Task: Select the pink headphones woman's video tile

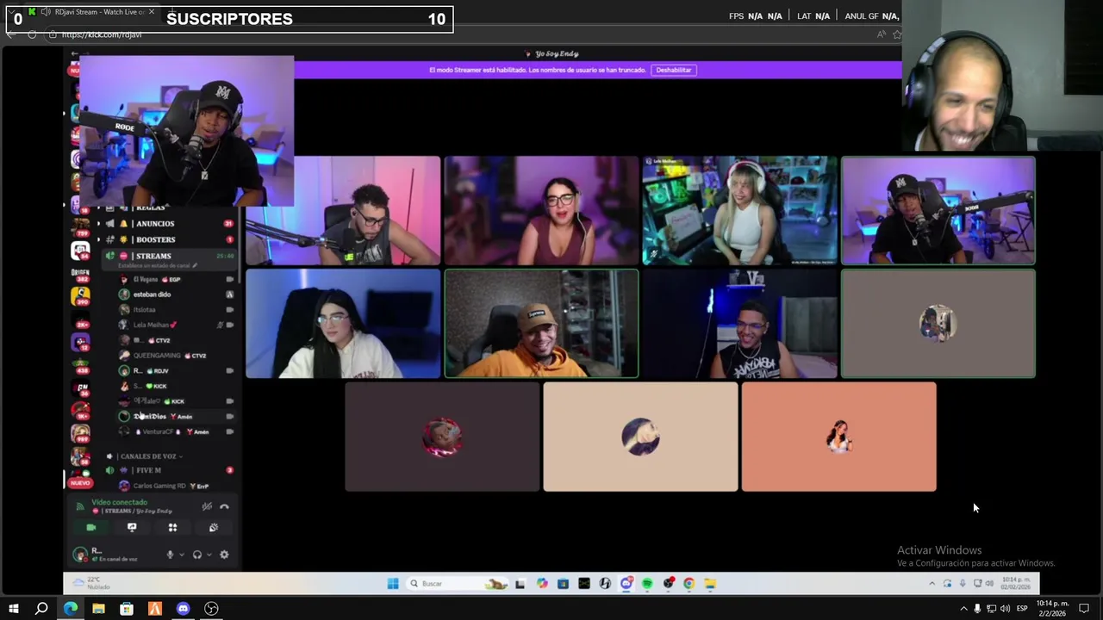Action: tap(739, 210)
